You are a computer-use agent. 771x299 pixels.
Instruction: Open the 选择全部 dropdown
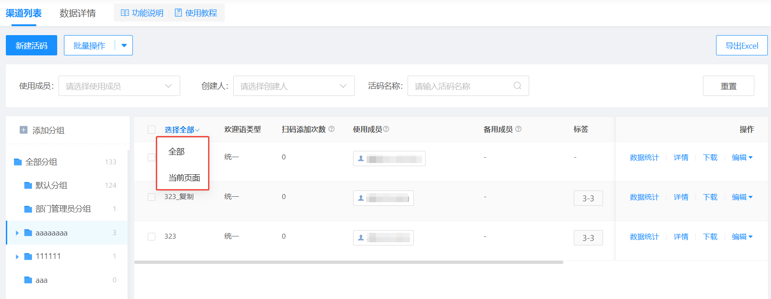[x=182, y=130]
